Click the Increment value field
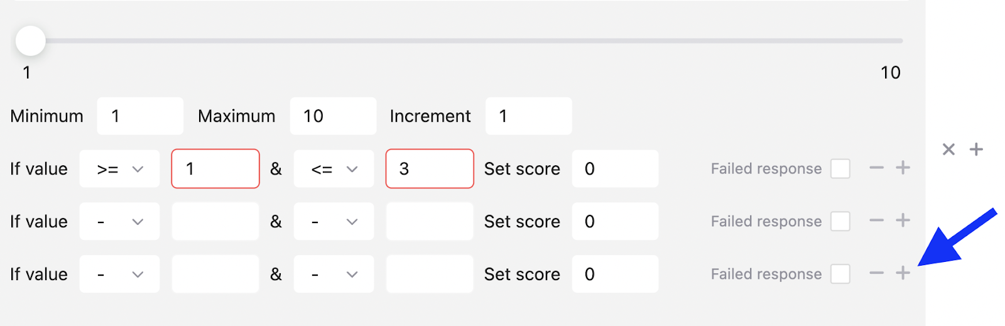The image size is (1005, 326). tap(528, 116)
